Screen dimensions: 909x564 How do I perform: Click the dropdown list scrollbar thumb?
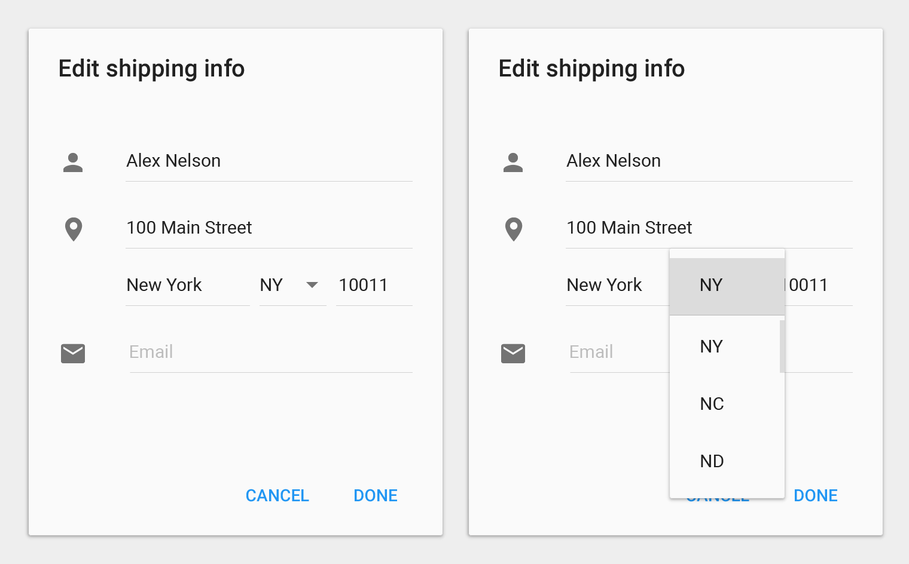782,347
